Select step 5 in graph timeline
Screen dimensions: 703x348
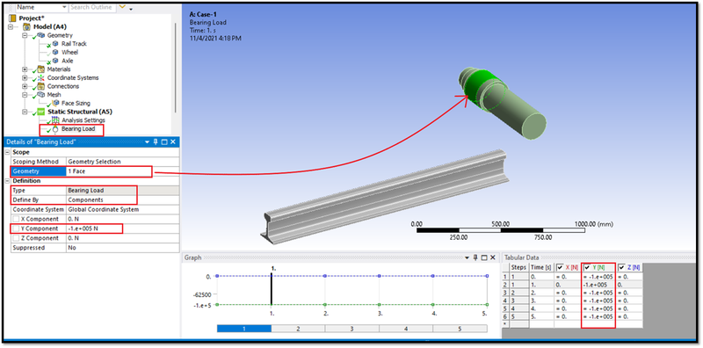click(x=460, y=329)
